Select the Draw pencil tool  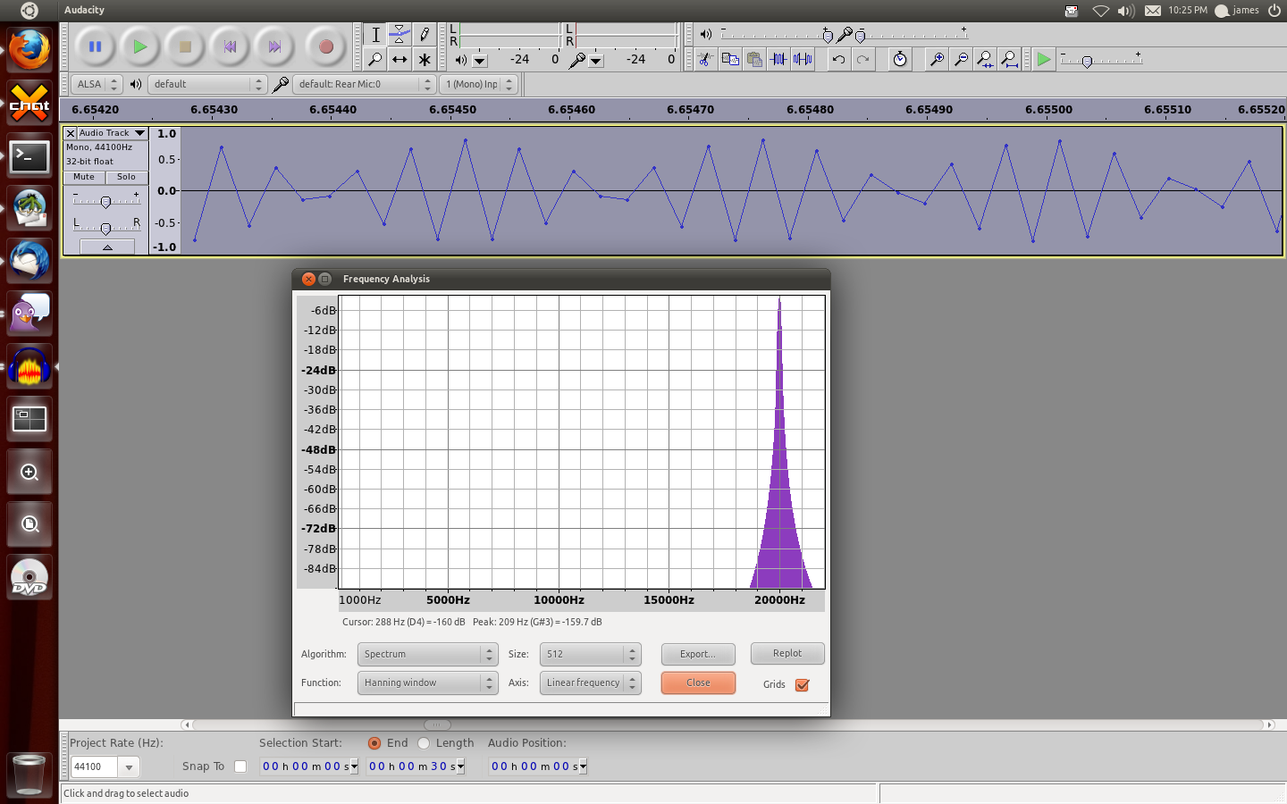(425, 35)
